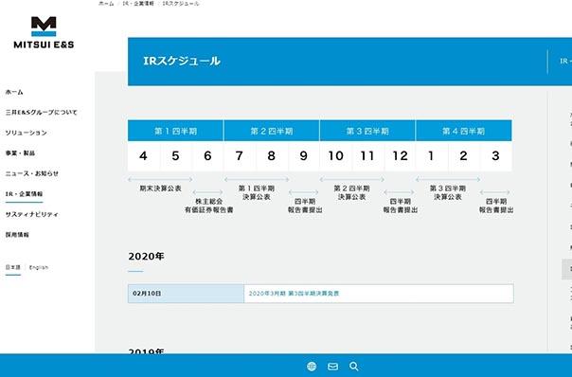This screenshot has width=572, height=377.
Task: Click the IRスケジュール page title
Action: 182,61
